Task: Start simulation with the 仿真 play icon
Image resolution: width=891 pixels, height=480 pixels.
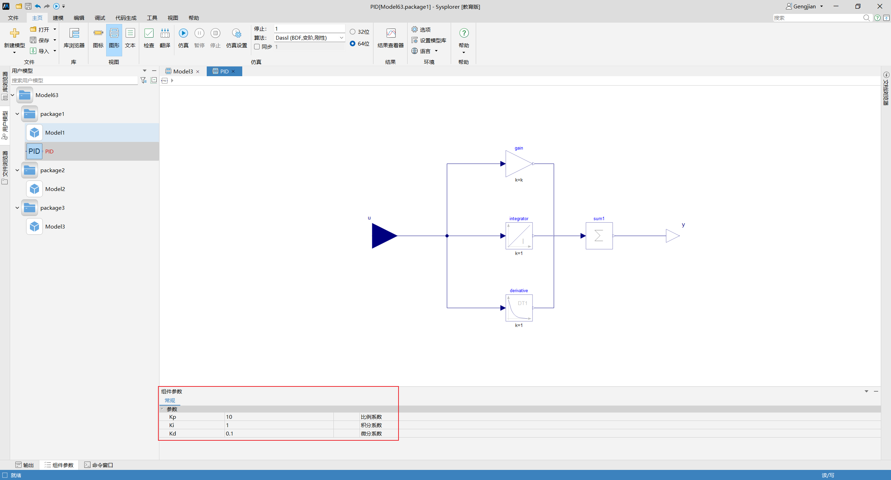Action: 183,33
